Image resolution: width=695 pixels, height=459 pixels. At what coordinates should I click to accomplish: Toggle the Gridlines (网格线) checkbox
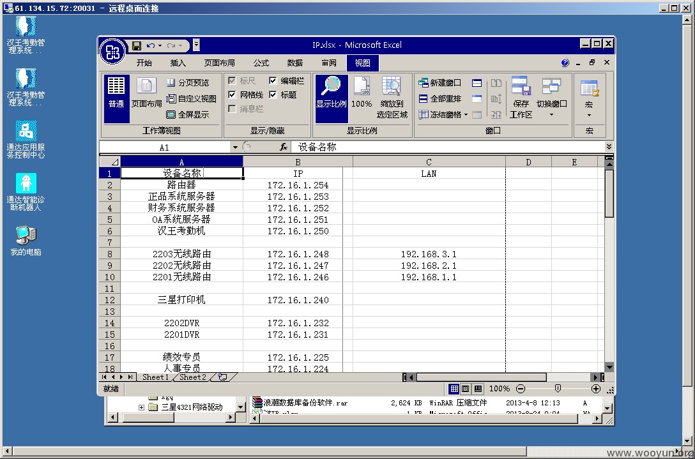point(232,95)
